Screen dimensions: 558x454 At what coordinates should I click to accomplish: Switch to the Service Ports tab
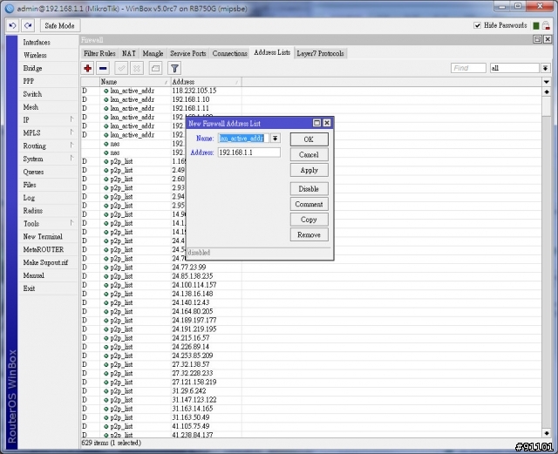pyautogui.click(x=188, y=53)
